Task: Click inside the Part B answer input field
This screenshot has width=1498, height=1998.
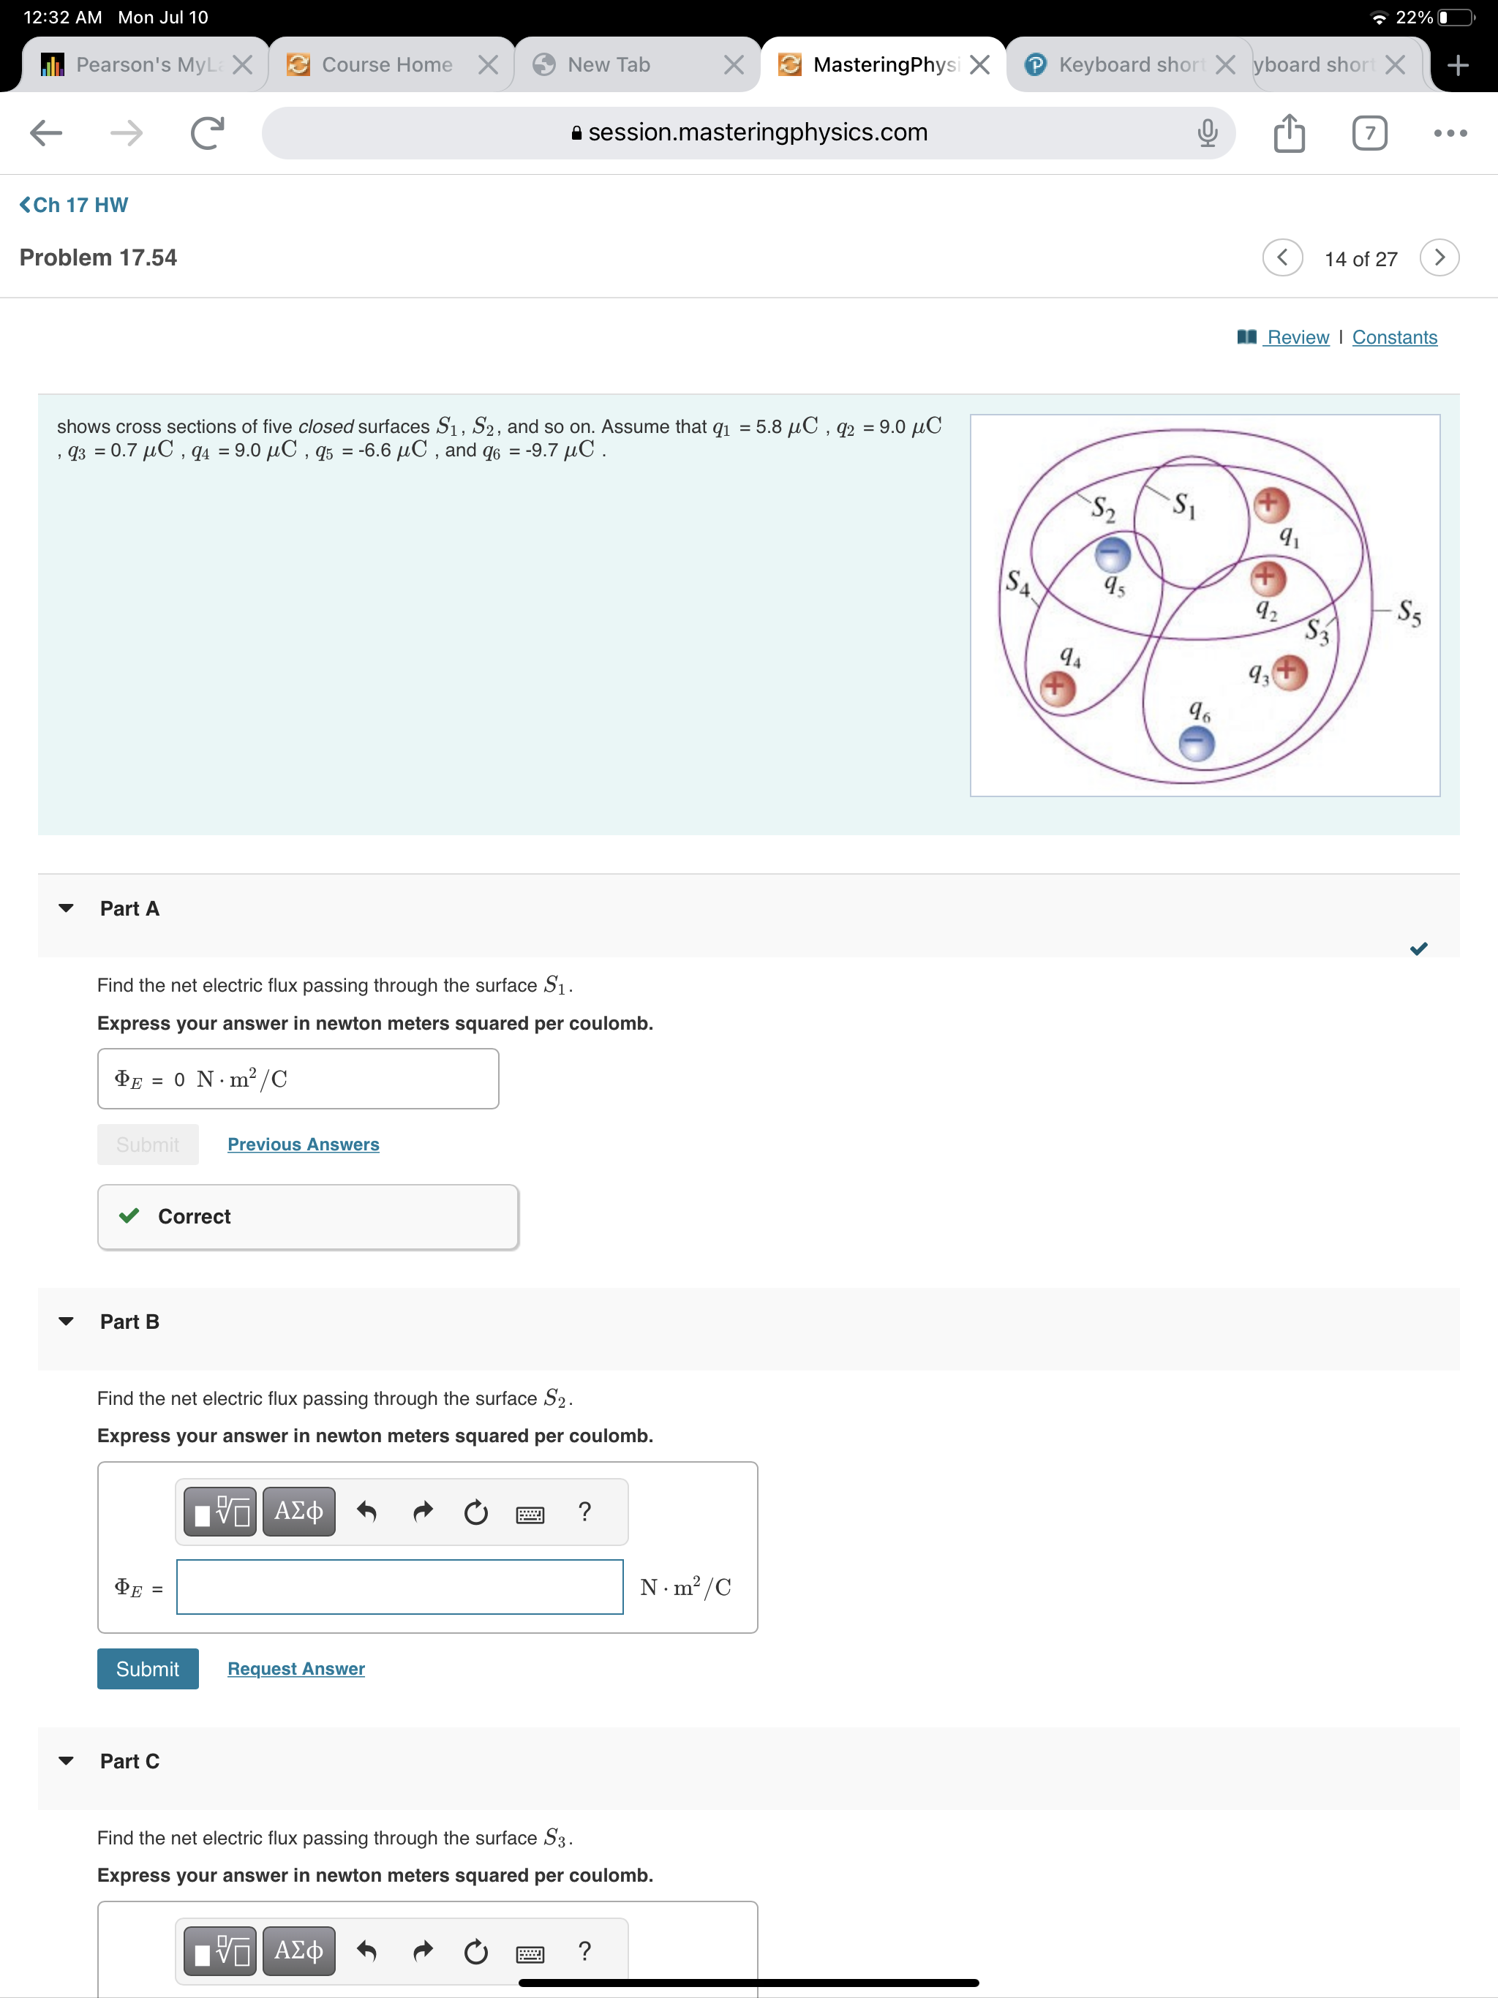Action: (x=399, y=1587)
